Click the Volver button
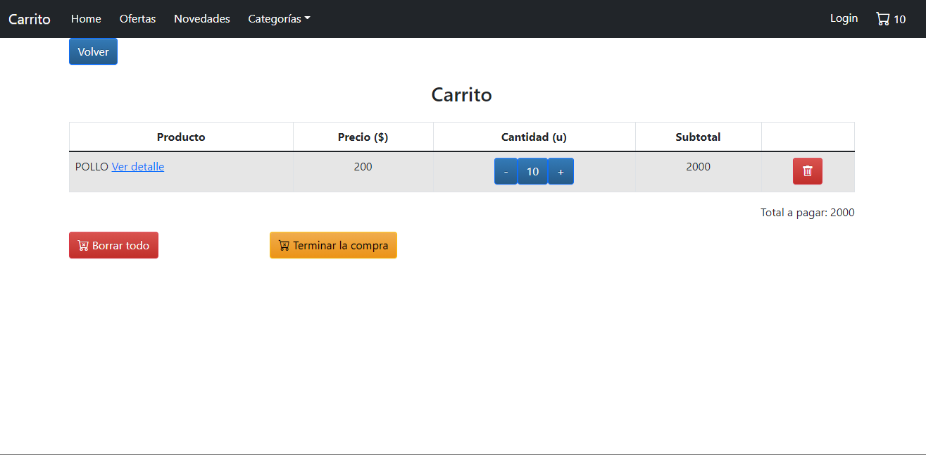The height and width of the screenshot is (455, 926). [93, 51]
